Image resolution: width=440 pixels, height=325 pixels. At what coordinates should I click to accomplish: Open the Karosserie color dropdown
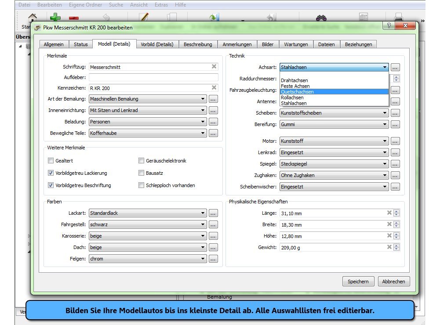[148, 236]
